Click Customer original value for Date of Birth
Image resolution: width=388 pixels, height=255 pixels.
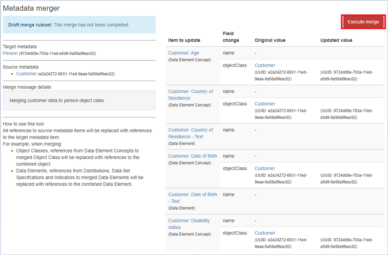tap(265, 168)
